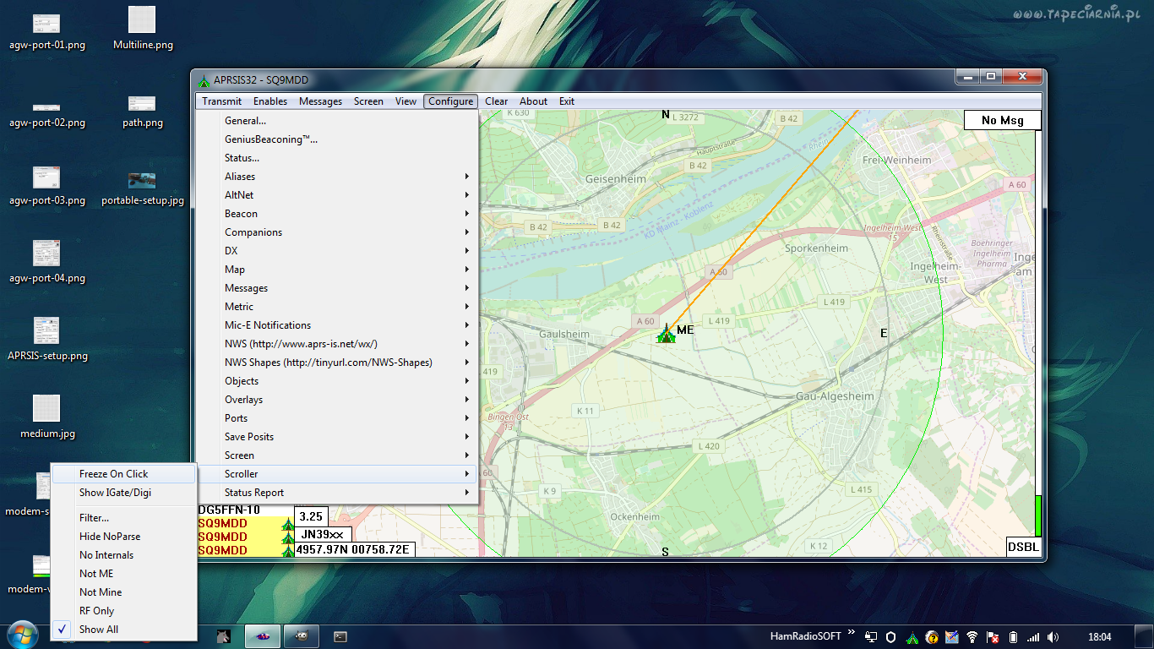Toggle the RF Only scroller option
Viewport: 1154px width, 649px height.
pos(96,611)
